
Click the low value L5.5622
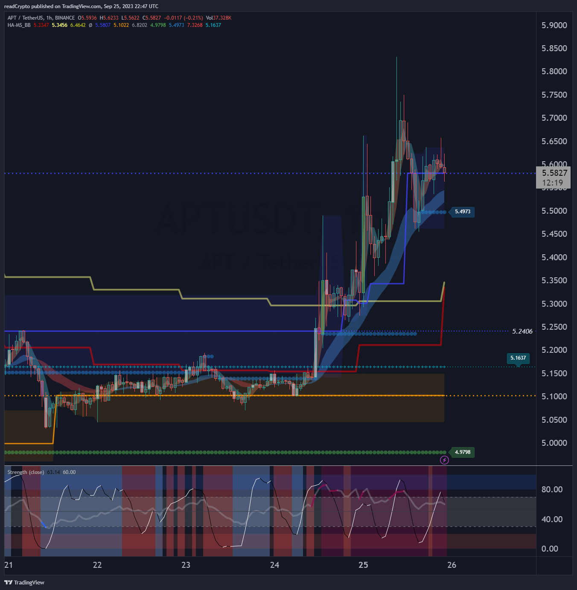pyautogui.click(x=131, y=18)
